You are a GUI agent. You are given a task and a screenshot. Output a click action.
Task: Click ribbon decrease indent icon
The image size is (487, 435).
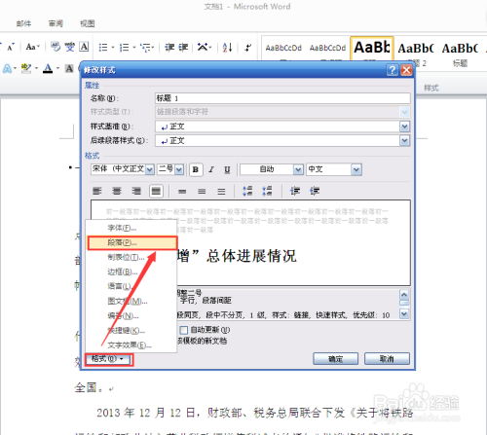[x=169, y=48]
